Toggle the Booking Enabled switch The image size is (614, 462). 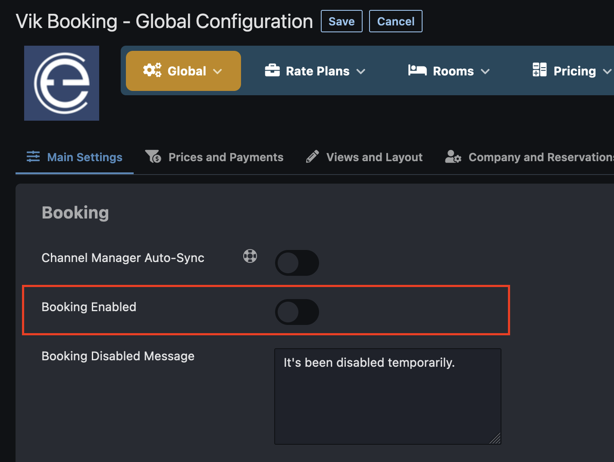(297, 312)
